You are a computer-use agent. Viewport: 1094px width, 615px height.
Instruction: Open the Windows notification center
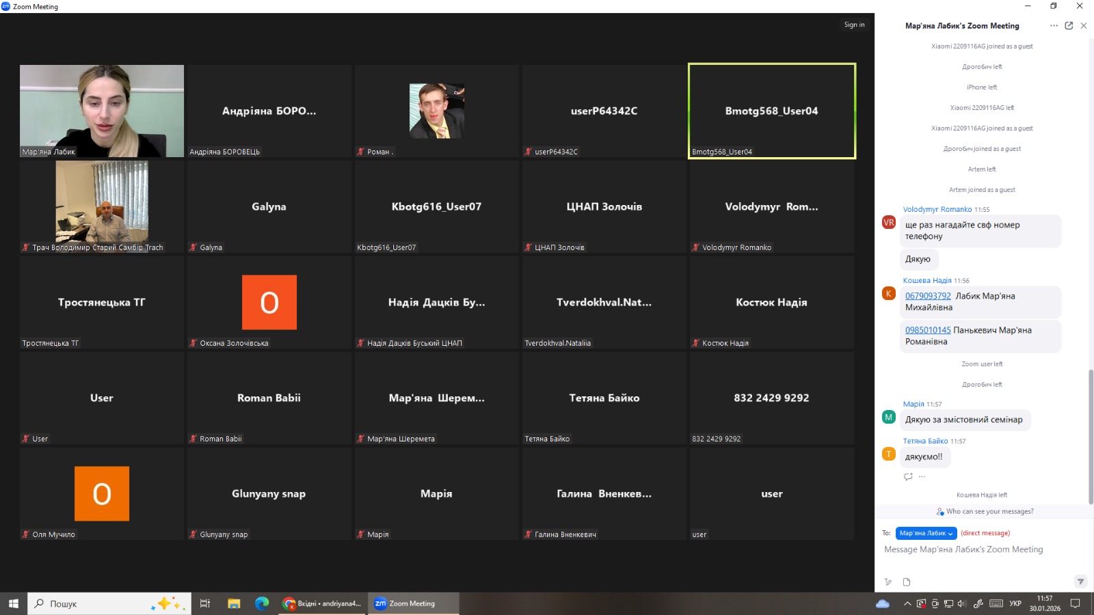(x=1075, y=603)
